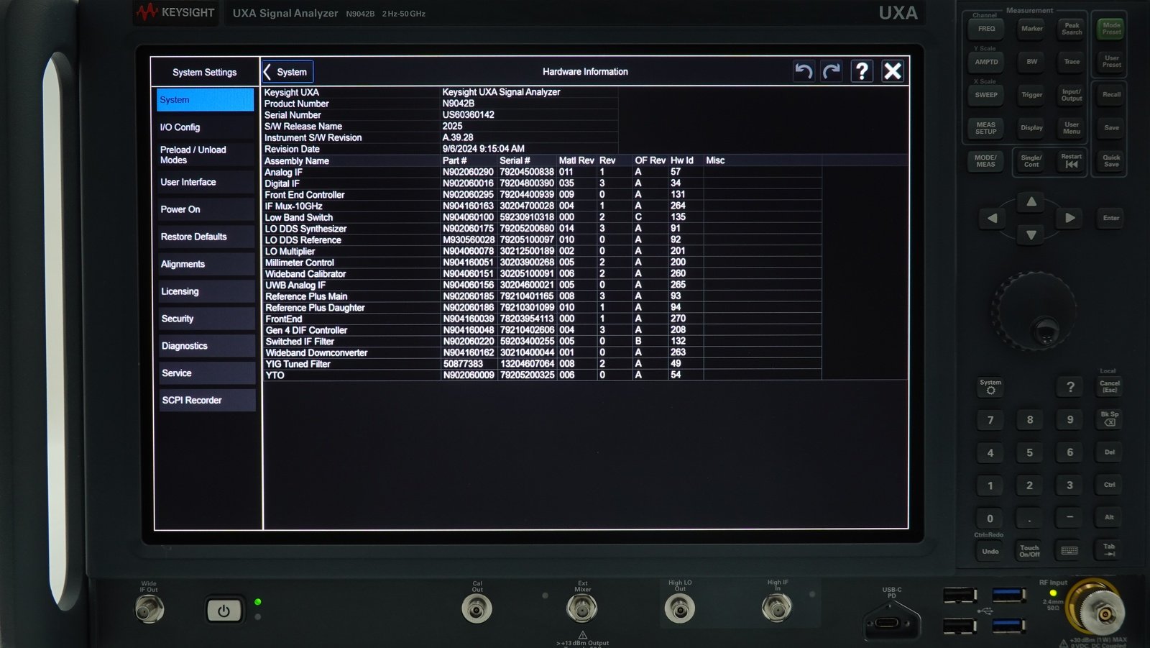Hit the green Mode Preset key
The image size is (1150, 648).
point(1111,29)
